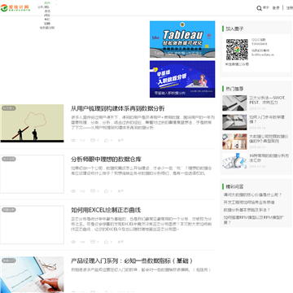Open question 数据分析基本思路及手法?
Image resolution: width=293 pixels, height=293 pixels.
[x=247, y=210]
